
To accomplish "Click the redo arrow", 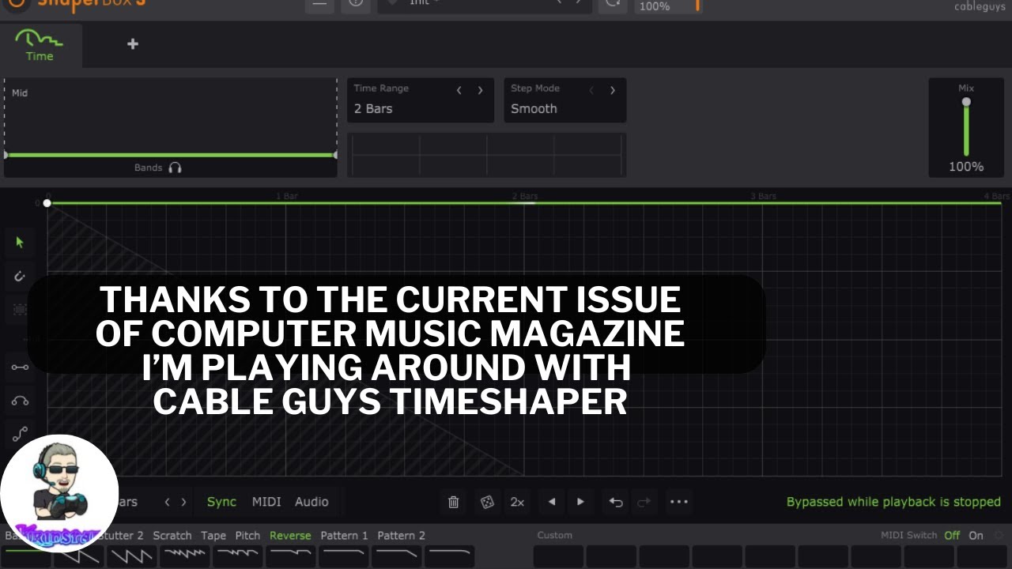I will [x=644, y=502].
